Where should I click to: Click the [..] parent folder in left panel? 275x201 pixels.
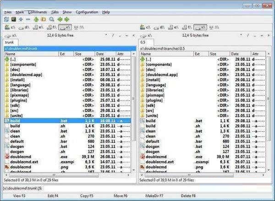coord(67,59)
